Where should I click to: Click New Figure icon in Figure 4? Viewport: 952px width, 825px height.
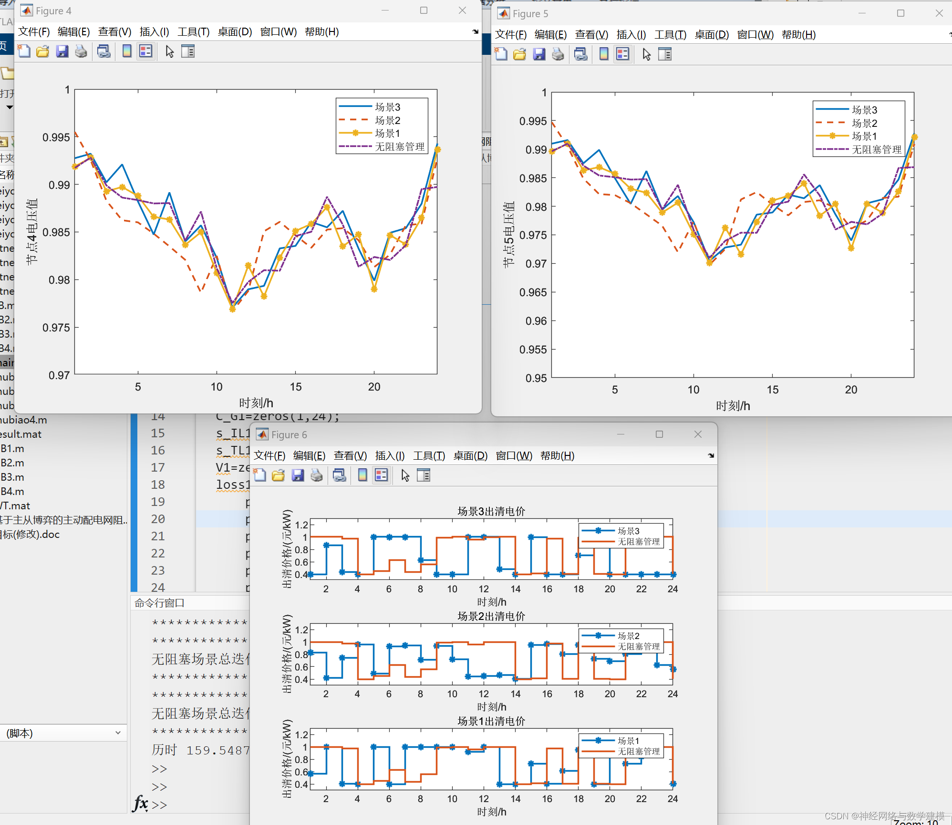pos(24,52)
